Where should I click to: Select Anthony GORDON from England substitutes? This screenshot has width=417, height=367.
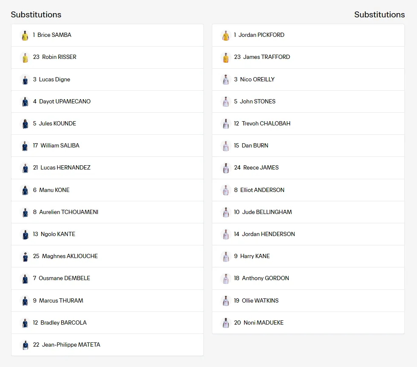pos(308,278)
